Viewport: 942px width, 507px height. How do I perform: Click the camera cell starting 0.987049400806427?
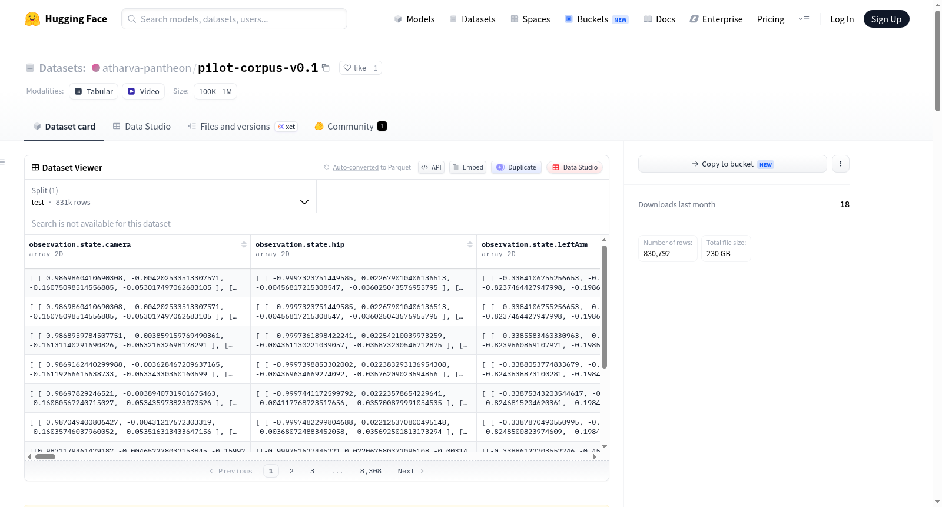(x=137, y=427)
